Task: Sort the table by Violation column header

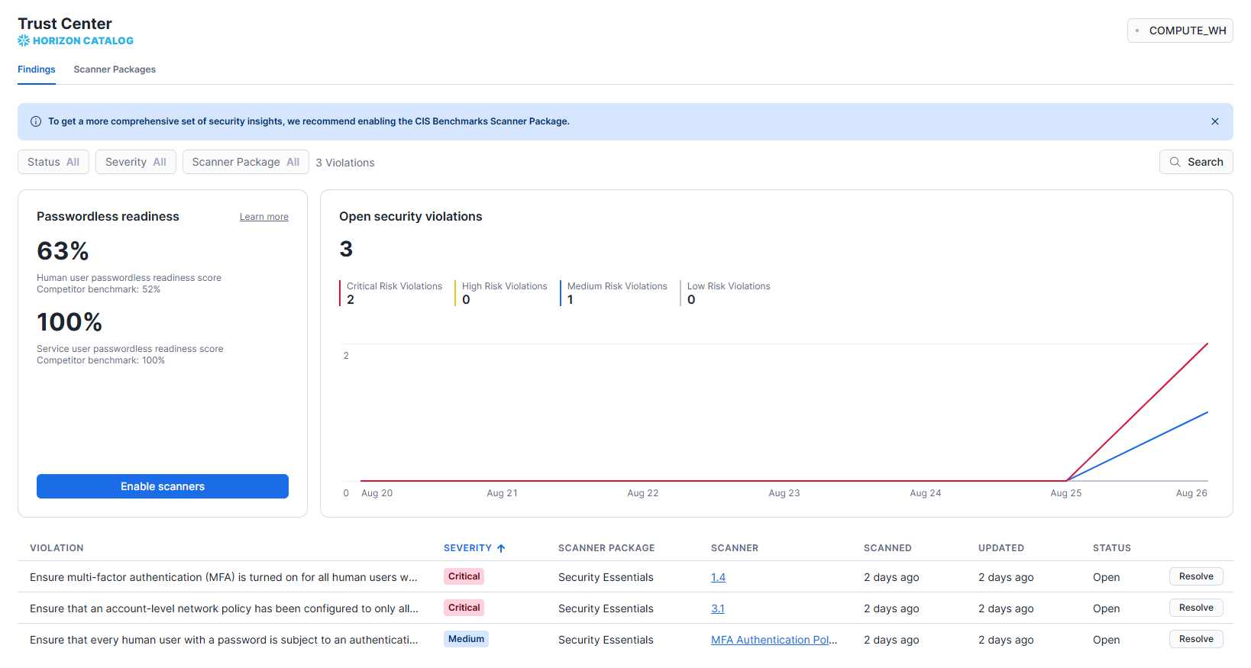Action: click(x=57, y=548)
